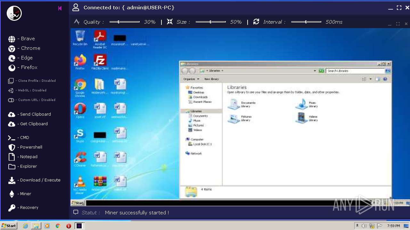Select Local Disk (C:) in the tree

coord(200,144)
